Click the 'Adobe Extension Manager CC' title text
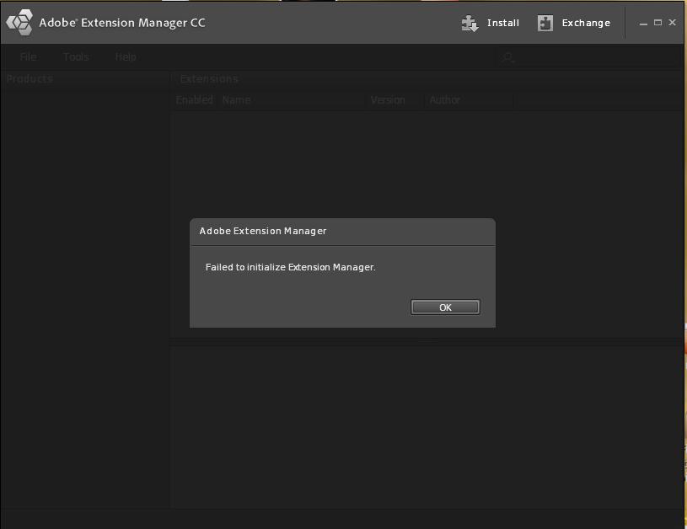This screenshot has height=529, width=687. (122, 23)
